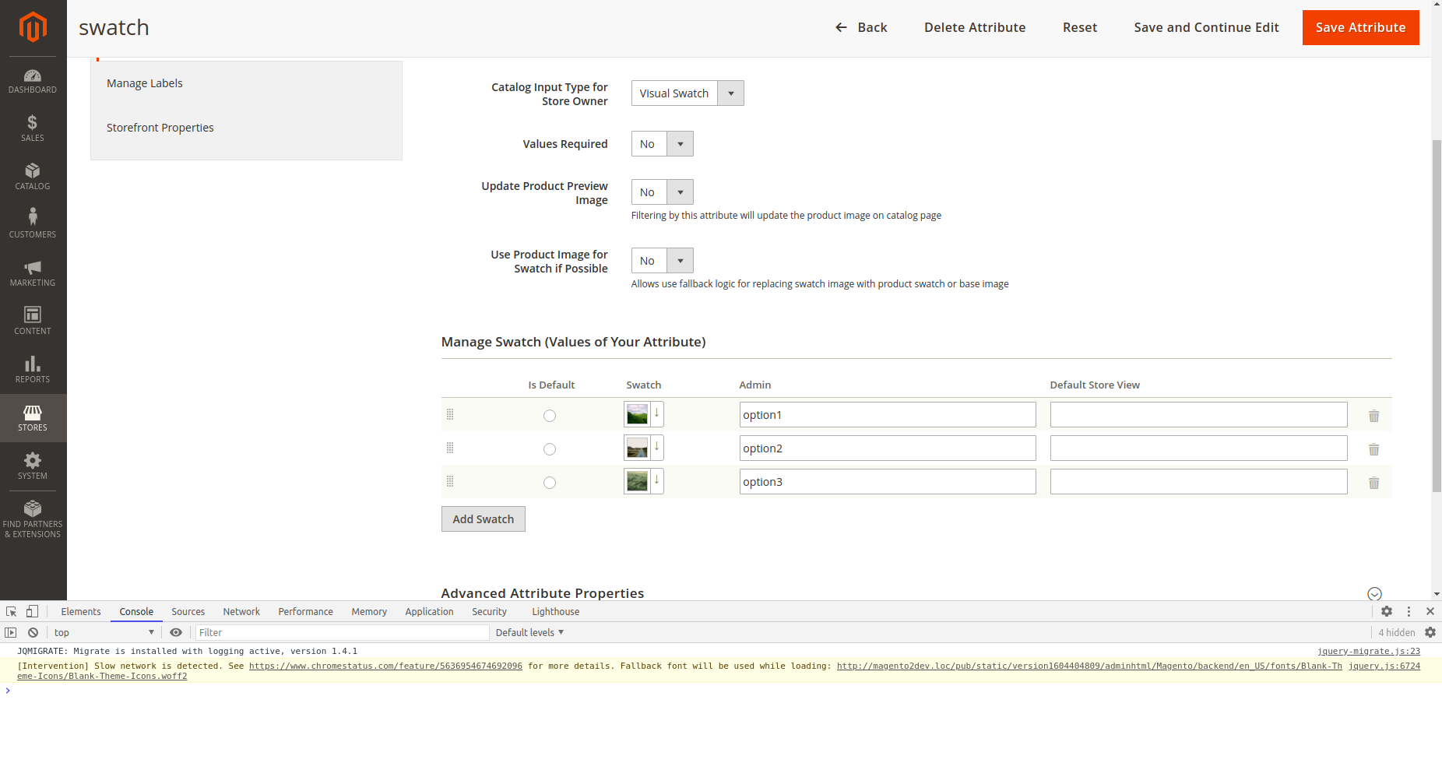This screenshot has width=1442, height=763.
Task: Click the Save Attribute button
Action: pyautogui.click(x=1359, y=27)
